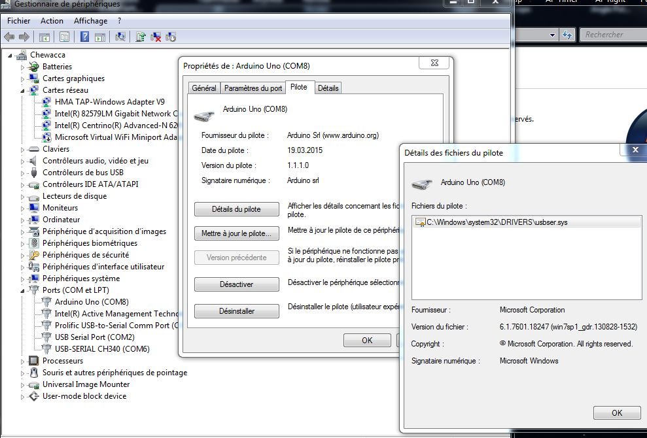Select the Périphériques de sécurité key icon
Viewport: 647px width, 438px height.
tap(34, 256)
